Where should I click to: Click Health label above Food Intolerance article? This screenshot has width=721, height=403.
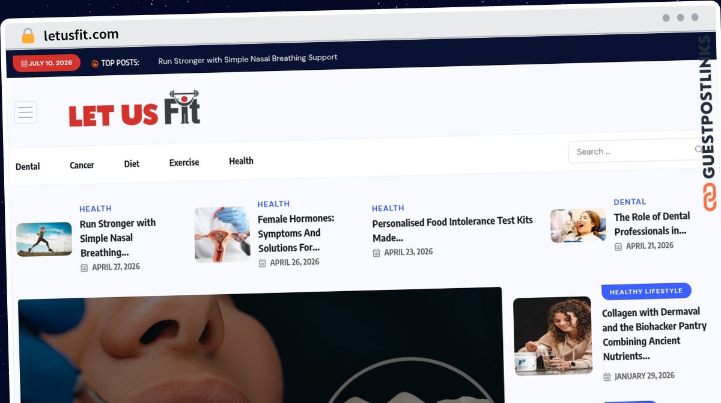tap(388, 208)
